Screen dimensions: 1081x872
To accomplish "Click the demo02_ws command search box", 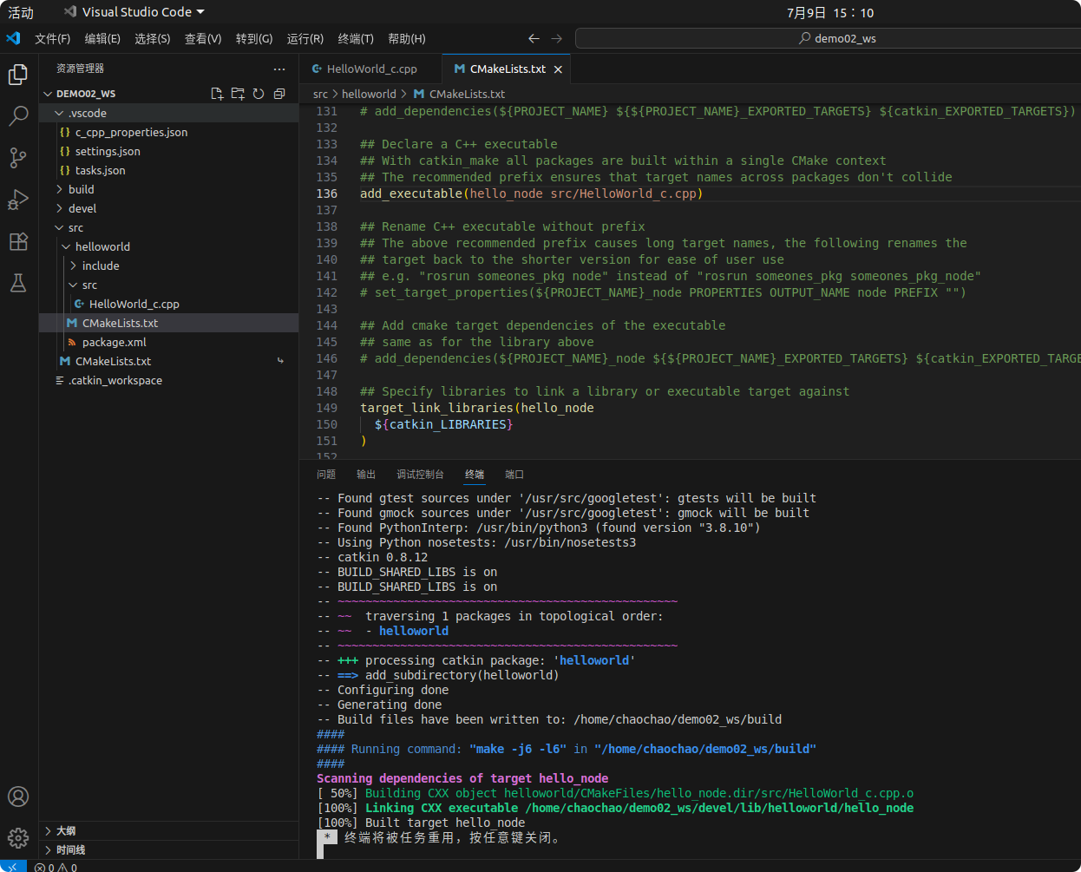I will (828, 39).
